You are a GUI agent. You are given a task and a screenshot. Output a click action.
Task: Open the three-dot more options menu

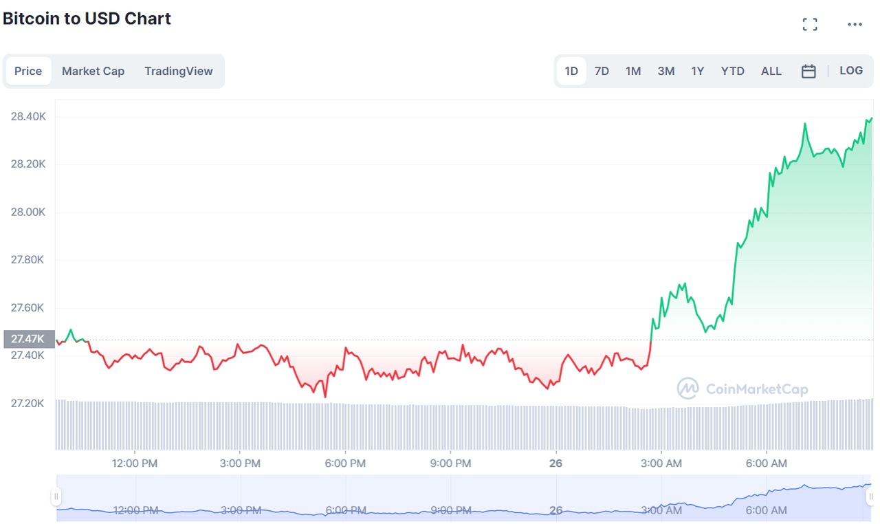point(855,25)
